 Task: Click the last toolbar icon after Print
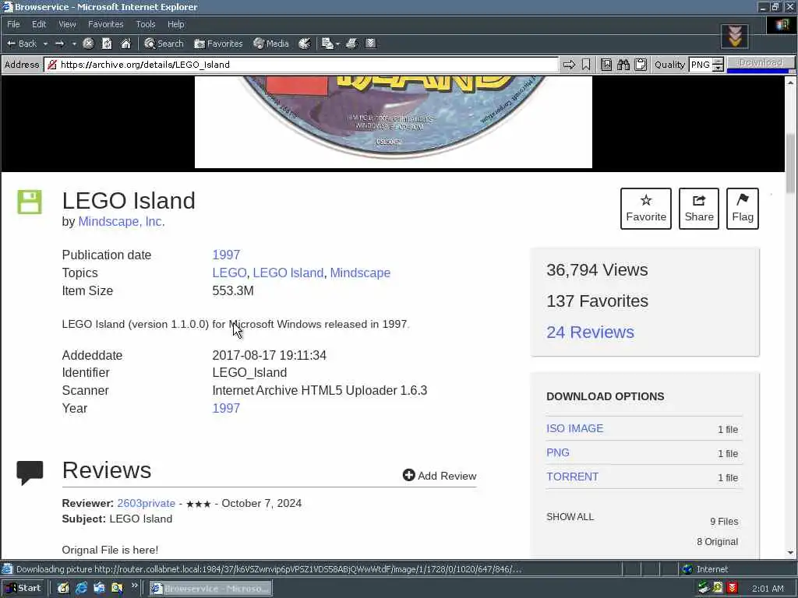click(x=370, y=44)
